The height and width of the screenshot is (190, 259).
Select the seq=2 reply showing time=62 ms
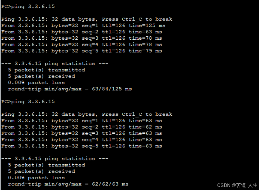pos(81,127)
